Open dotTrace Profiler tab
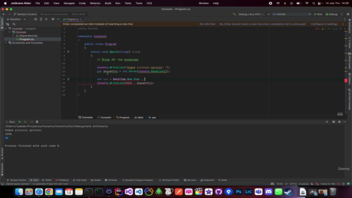Viewport: 352px width, 198px height. click(169, 180)
